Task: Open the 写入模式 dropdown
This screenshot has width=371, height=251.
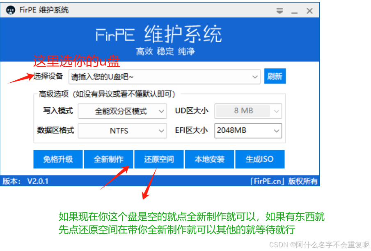Action: pos(122,111)
